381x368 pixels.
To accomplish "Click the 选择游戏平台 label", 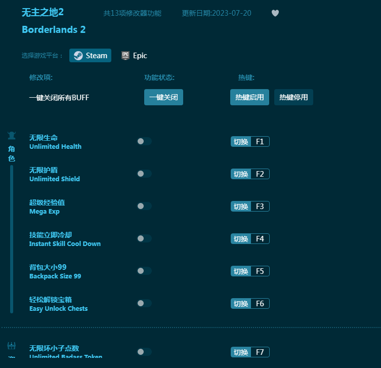I will (x=42, y=56).
